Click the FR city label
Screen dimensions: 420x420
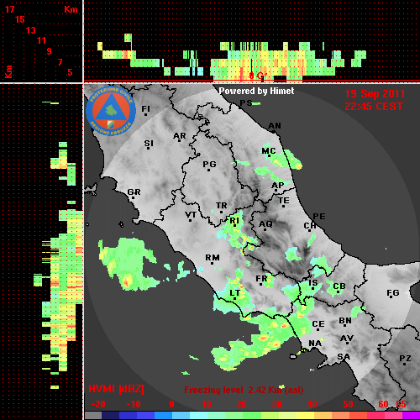tap(261, 279)
